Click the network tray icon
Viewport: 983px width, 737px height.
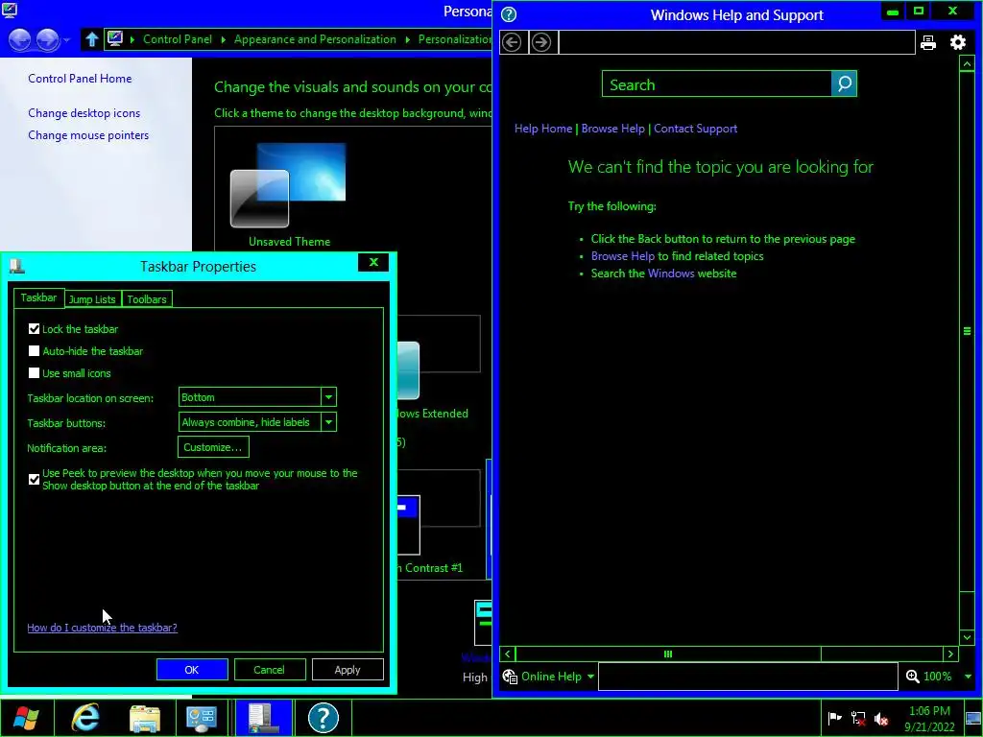point(858,718)
